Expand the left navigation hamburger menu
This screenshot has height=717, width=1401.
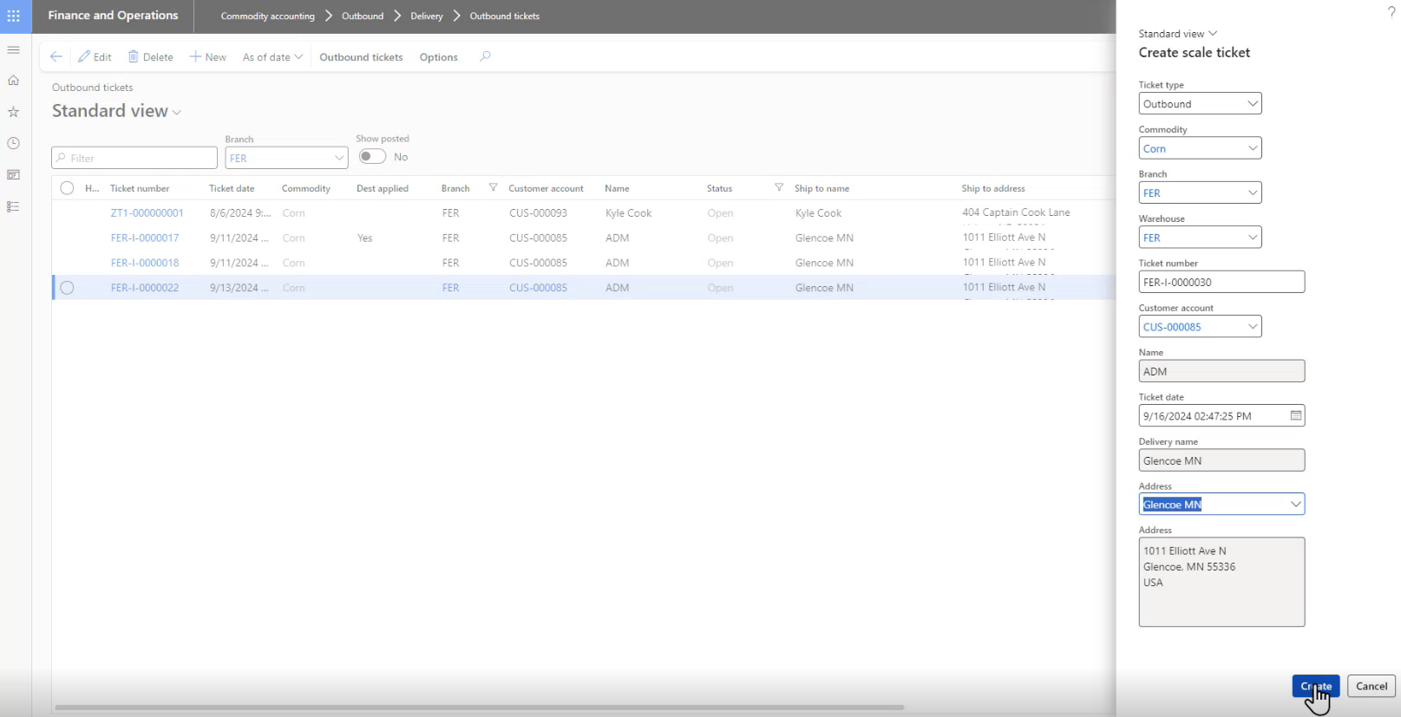pyautogui.click(x=14, y=50)
